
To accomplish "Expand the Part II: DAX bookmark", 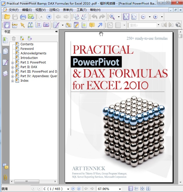I will tap(12, 67).
